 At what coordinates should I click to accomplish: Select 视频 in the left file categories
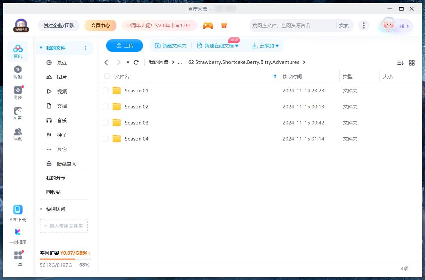62,92
